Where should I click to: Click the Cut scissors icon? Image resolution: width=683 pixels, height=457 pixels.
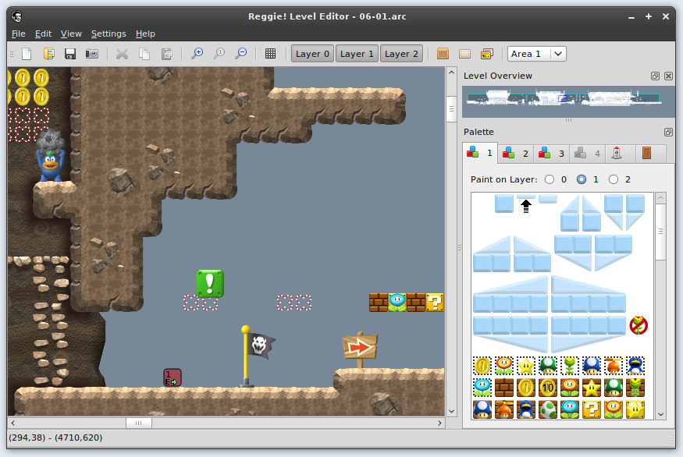coord(122,54)
